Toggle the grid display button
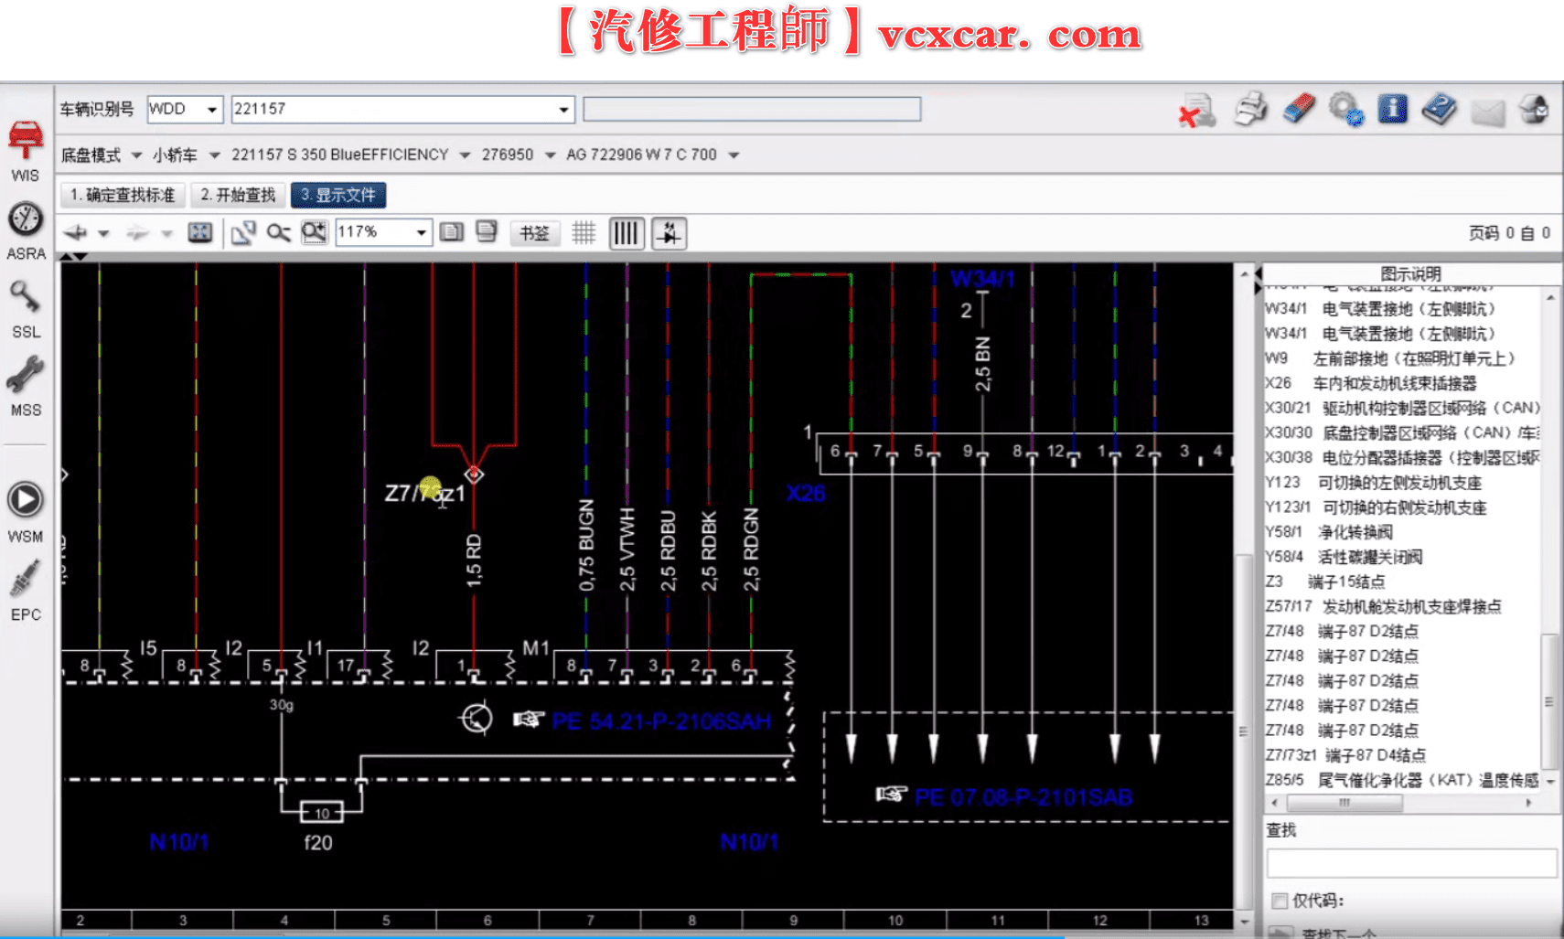Image resolution: width=1564 pixels, height=939 pixels. point(584,232)
